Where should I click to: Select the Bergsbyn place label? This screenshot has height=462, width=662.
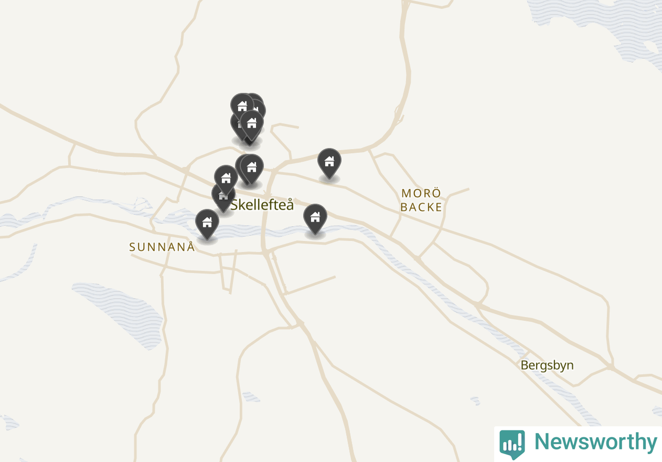pyautogui.click(x=547, y=365)
